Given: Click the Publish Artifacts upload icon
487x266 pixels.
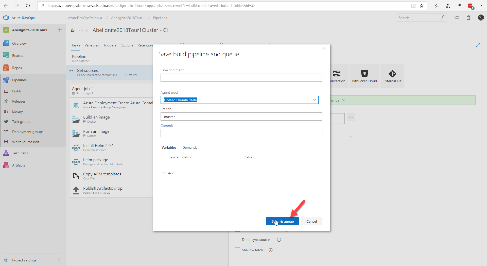Looking at the screenshot, I should [76, 190].
